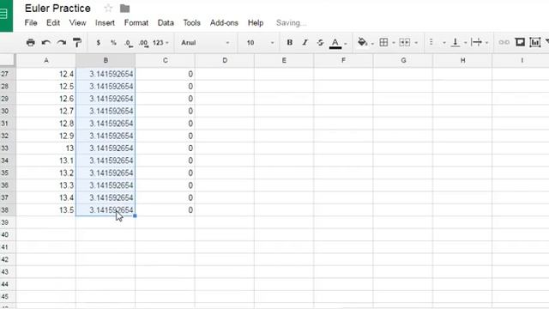This screenshot has width=549, height=309.
Task: Select column C header
Action: click(x=166, y=61)
